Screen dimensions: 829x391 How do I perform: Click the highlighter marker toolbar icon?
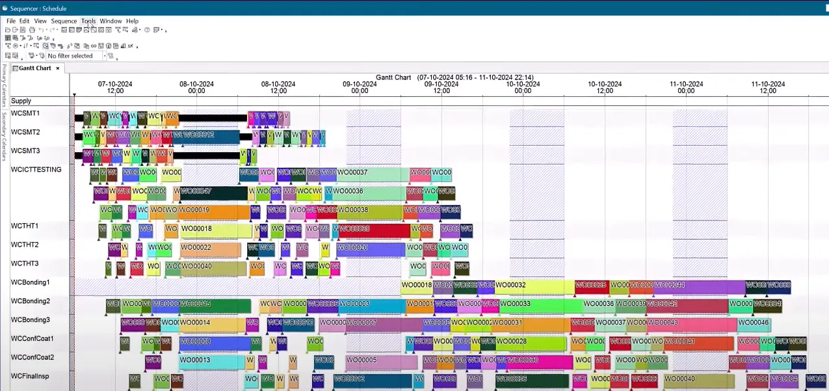click(x=135, y=30)
